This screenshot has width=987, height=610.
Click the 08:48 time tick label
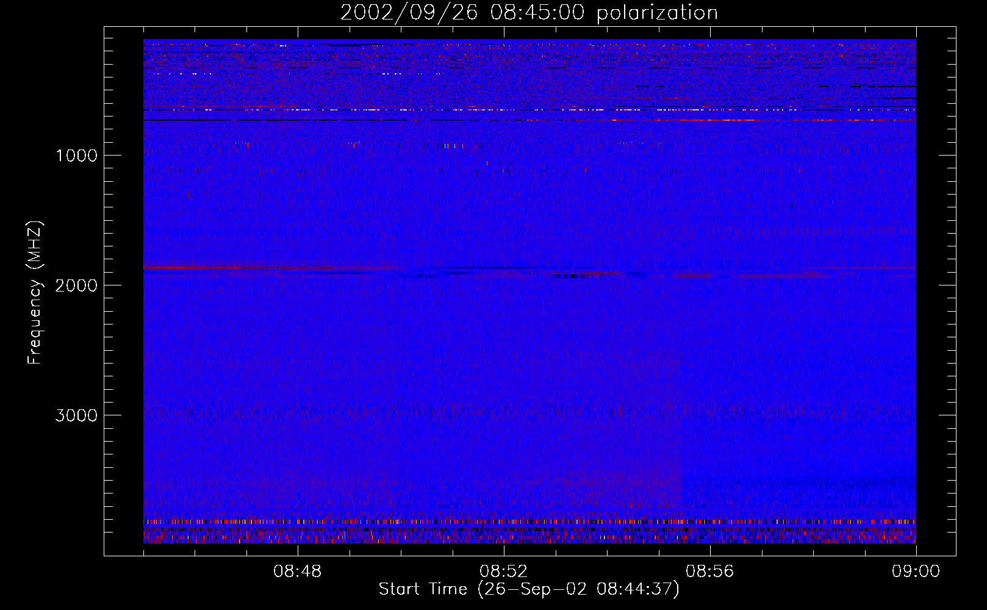pos(298,572)
